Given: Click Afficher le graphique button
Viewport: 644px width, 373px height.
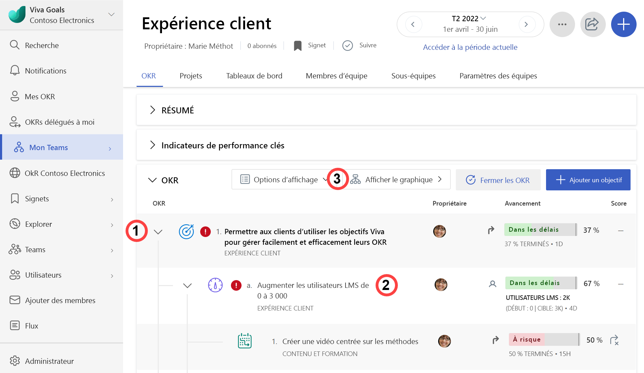Looking at the screenshot, I should coord(396,179).
